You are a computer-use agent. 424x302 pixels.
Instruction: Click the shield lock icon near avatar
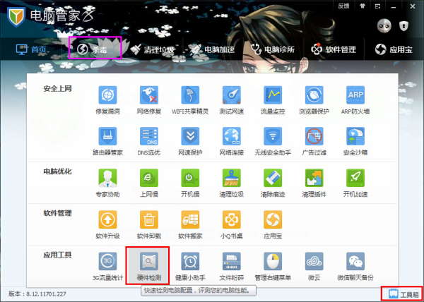[404, 26]
